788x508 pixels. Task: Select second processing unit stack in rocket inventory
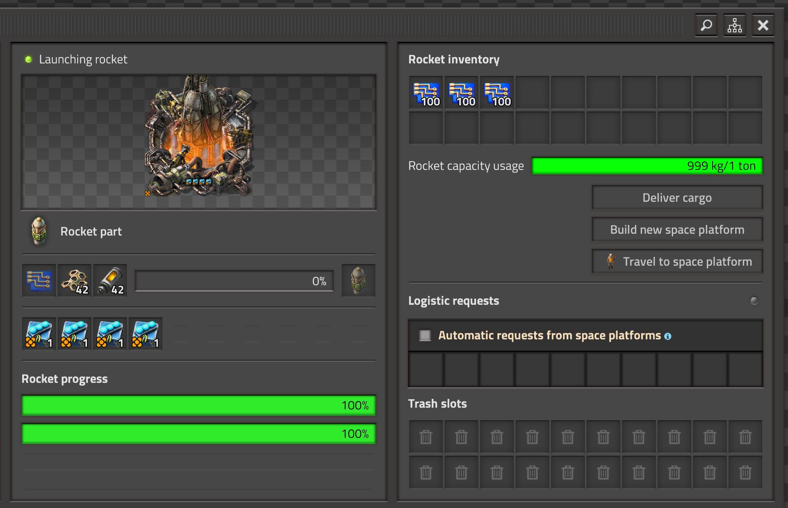tap(461, 93)
